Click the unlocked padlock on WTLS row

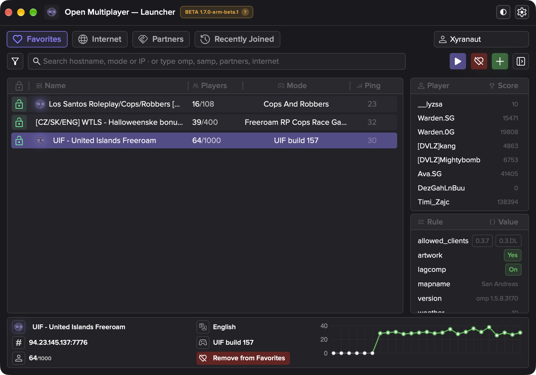tap(19, 122)
